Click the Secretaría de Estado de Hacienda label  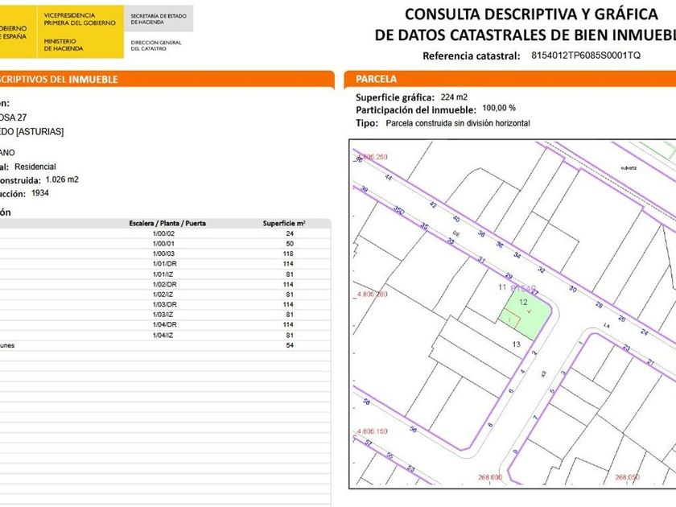[159, 19]
